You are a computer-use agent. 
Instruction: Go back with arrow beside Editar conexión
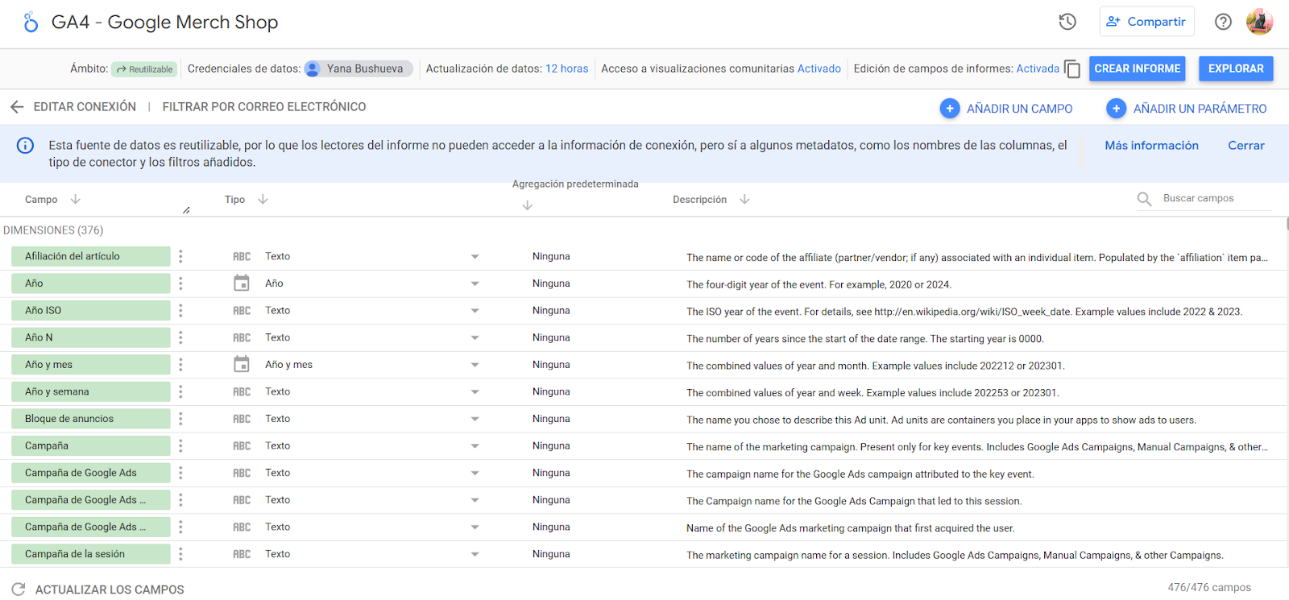pos(17,107)
